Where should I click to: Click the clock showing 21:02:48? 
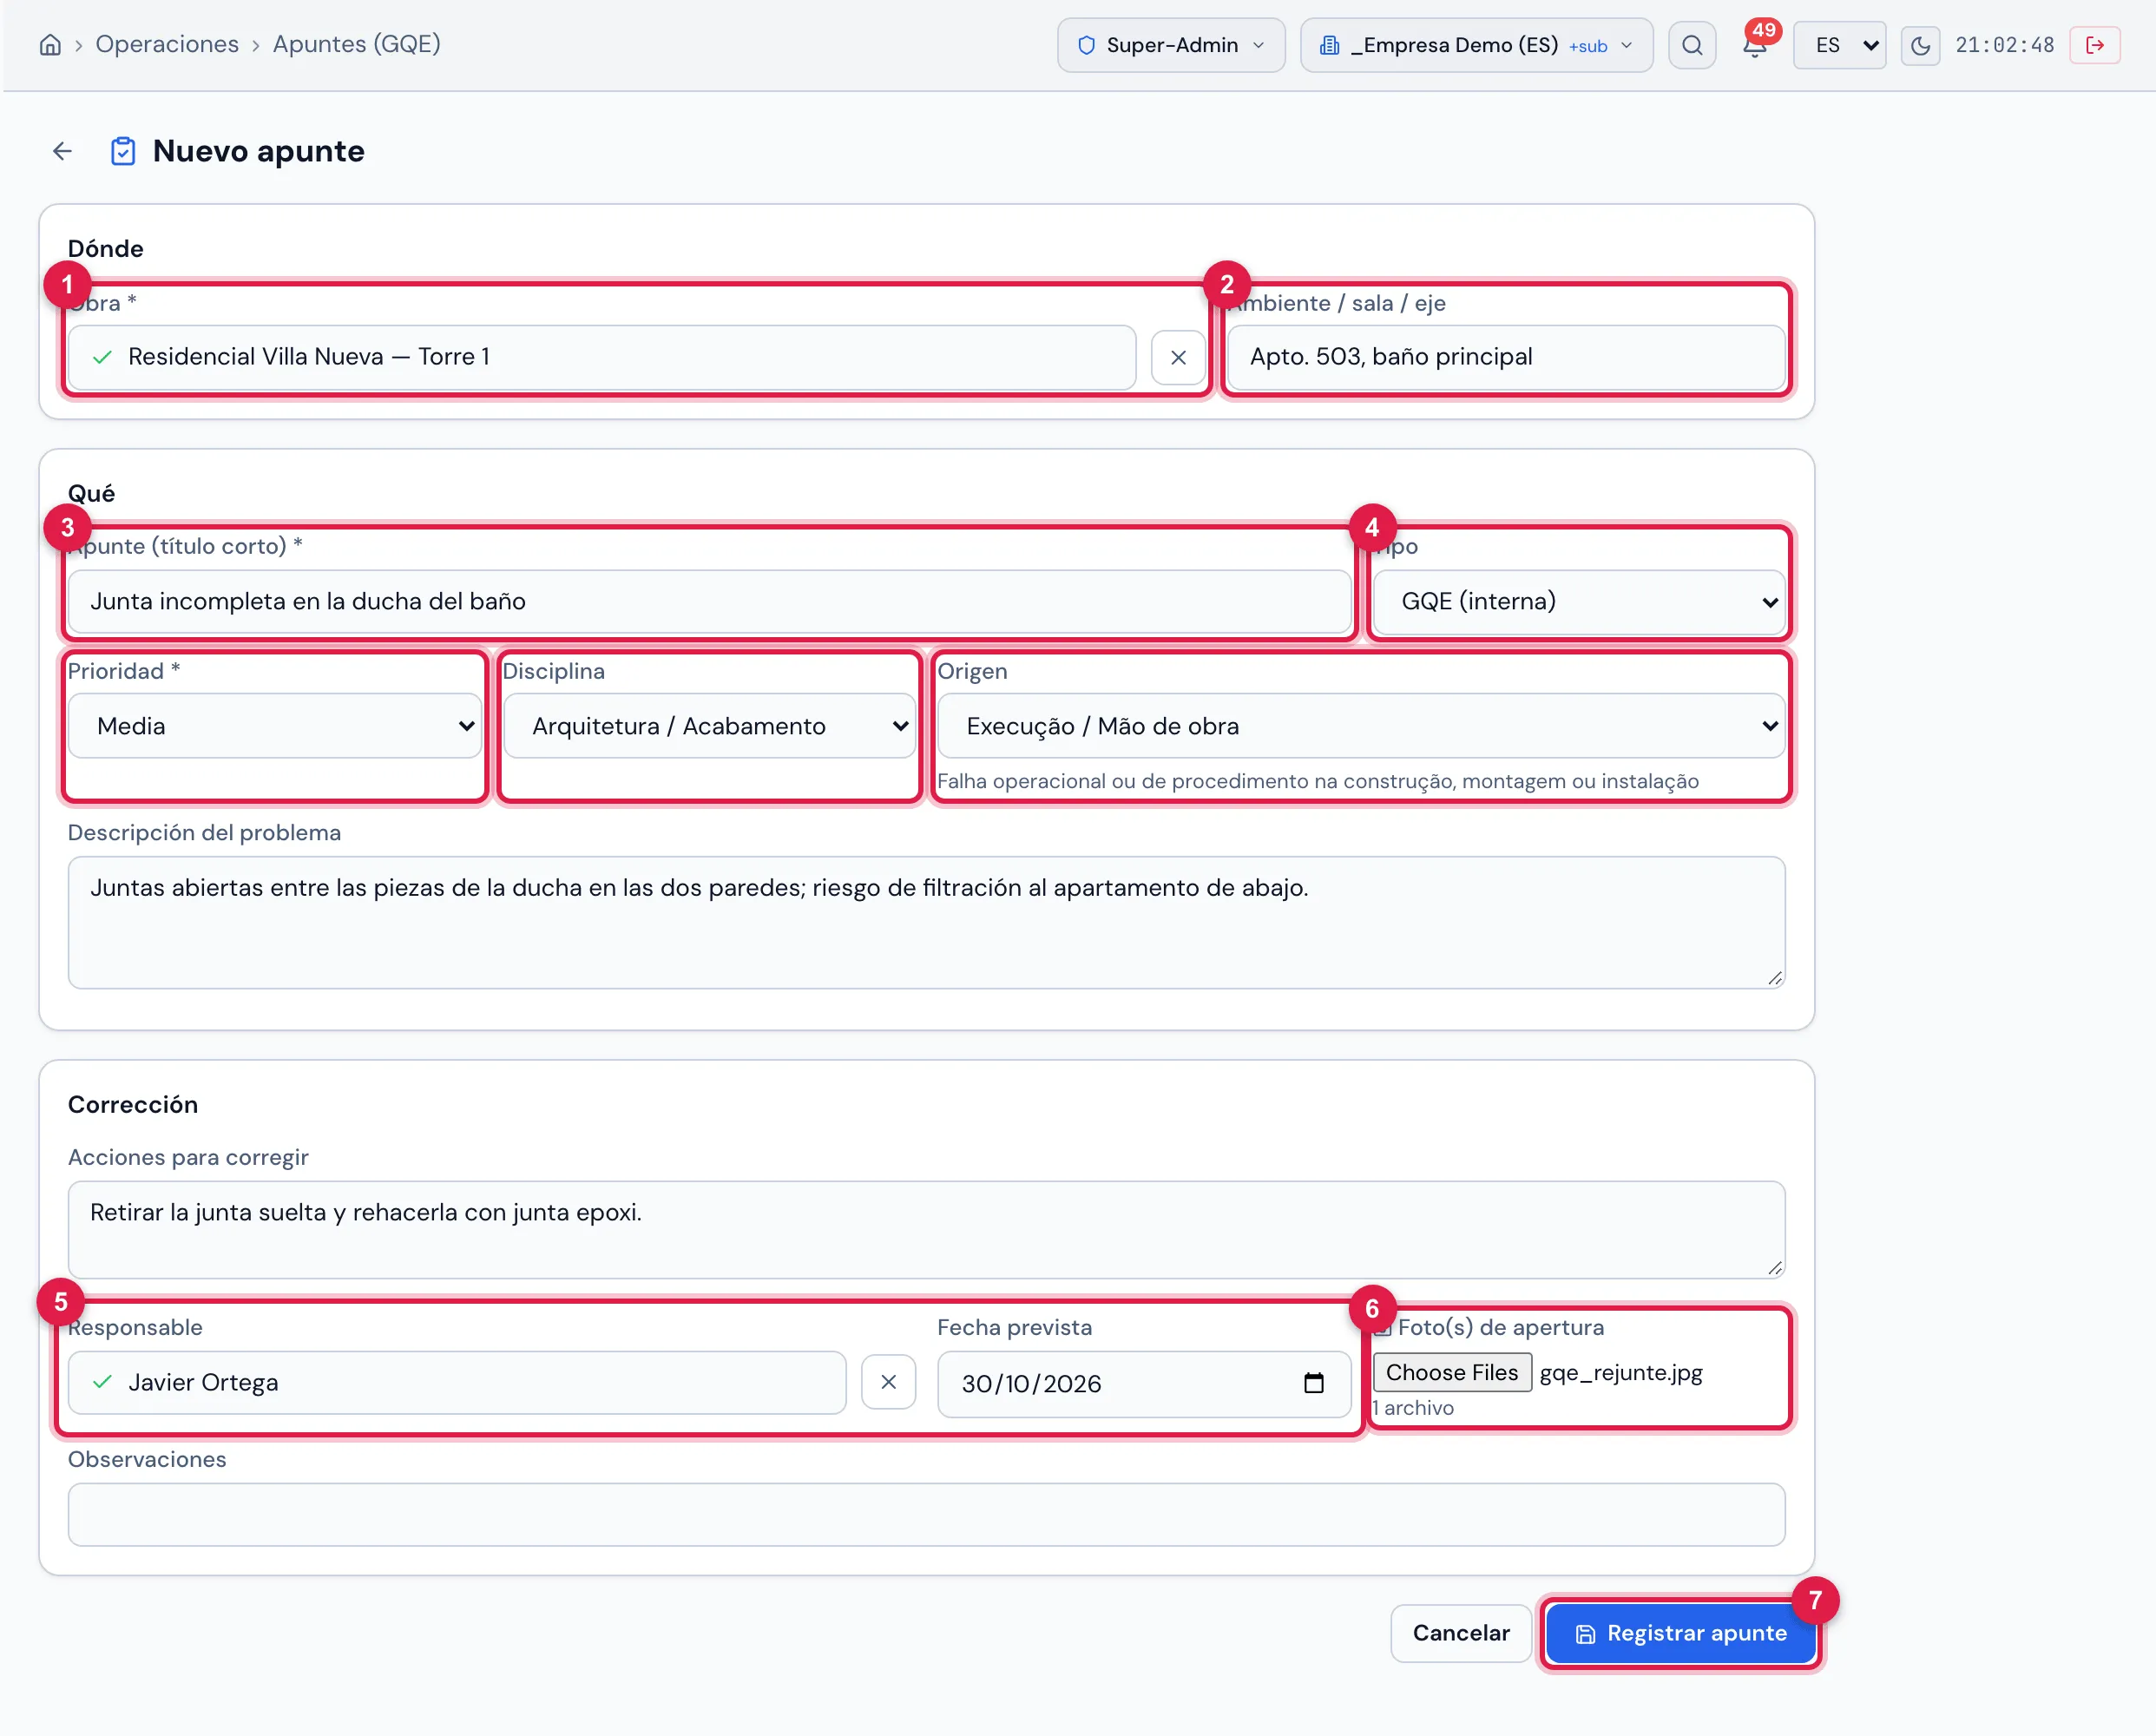pos(2004,45)
